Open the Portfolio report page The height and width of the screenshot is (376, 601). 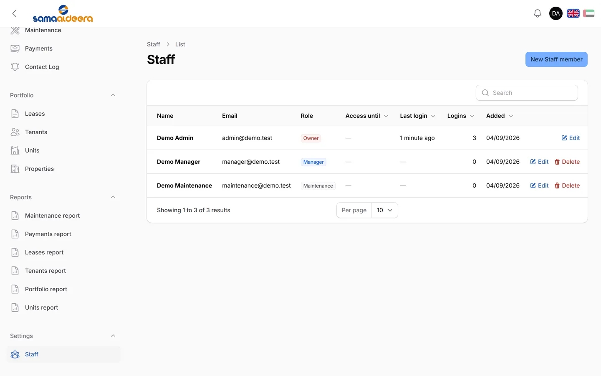click(x=46, y=289)
